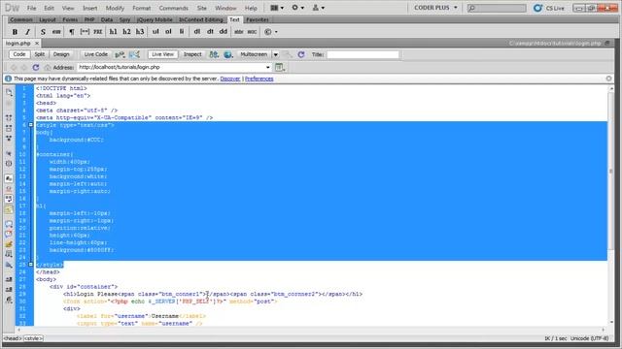Switch to Design view
This screenshot has width=622, height=349.
click(x=61, y=54)
